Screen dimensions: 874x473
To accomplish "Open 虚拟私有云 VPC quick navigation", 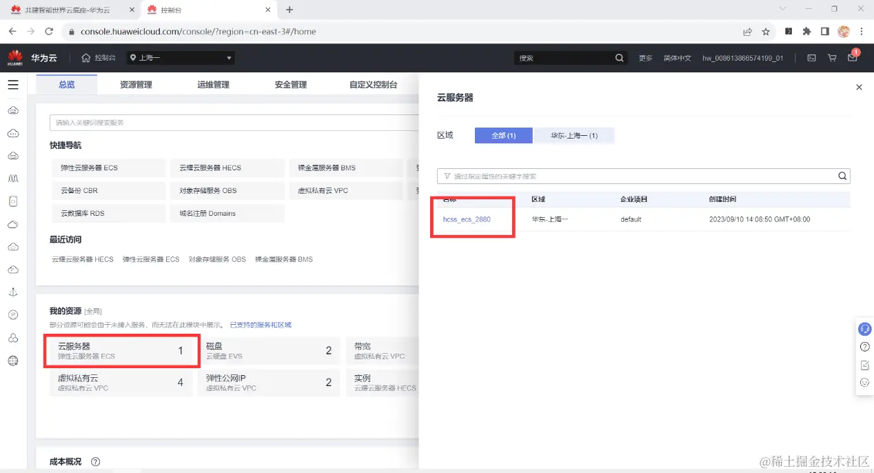I will pos(346,190).
